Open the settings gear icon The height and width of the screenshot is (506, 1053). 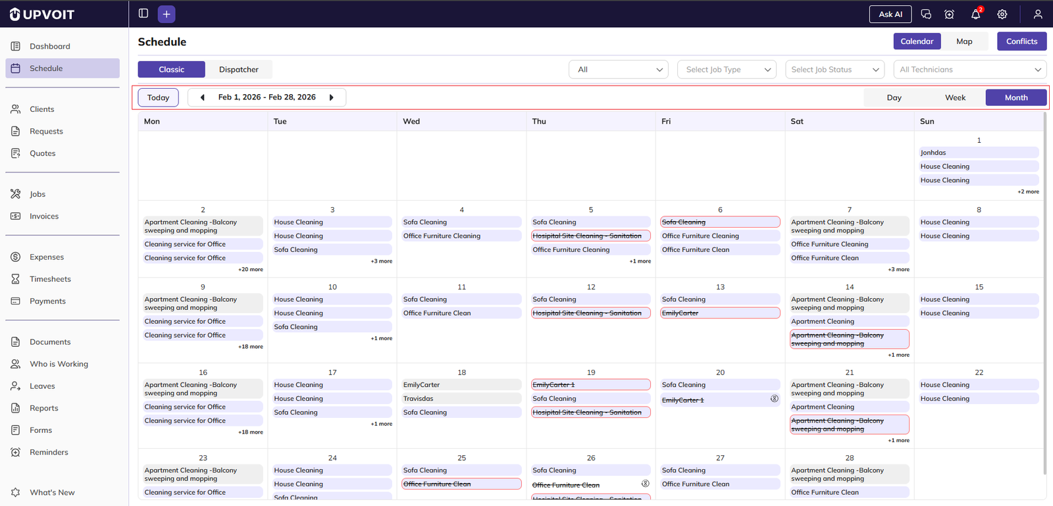click(1002, 14)
